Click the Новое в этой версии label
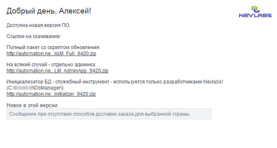277x148 pixels. (32, 105)
